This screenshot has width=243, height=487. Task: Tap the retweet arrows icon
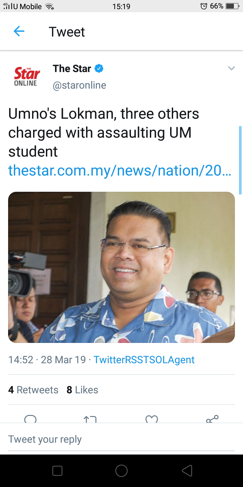point(90,419)
